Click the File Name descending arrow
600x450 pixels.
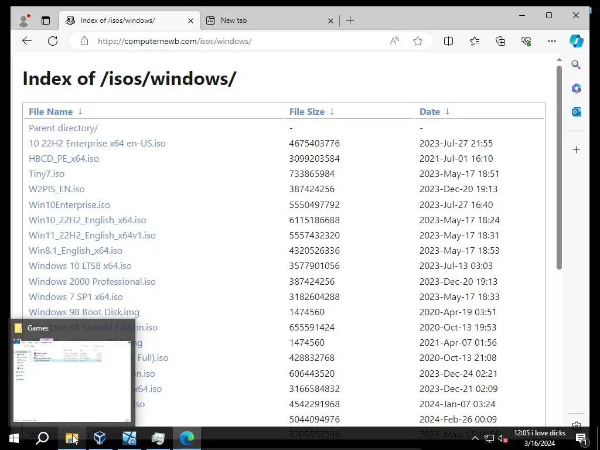pyautogui.click(x=80, y=111)
